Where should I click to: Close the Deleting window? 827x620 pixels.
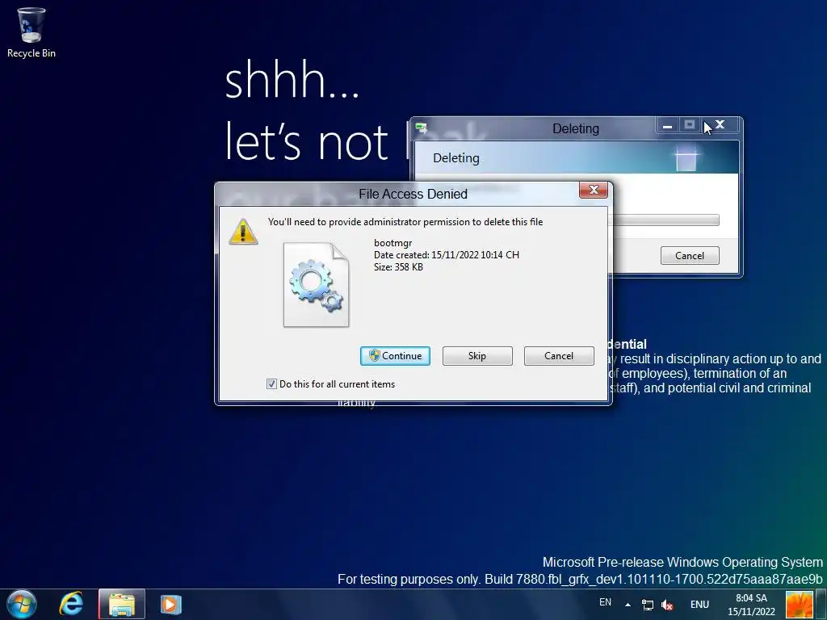[720, 125]
